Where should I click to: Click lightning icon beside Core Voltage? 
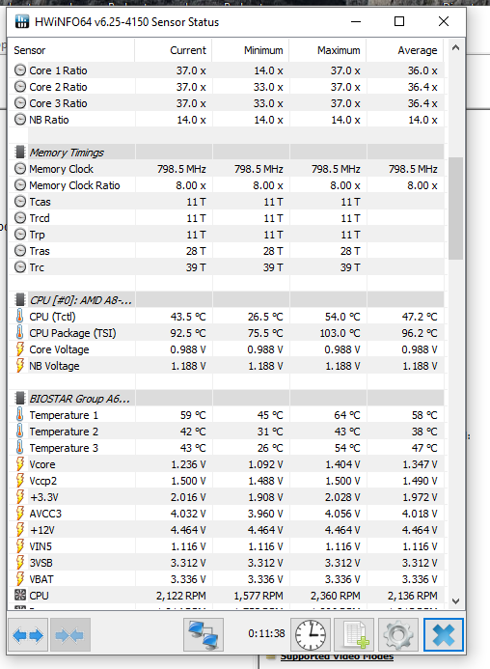(x=19, y=349)
